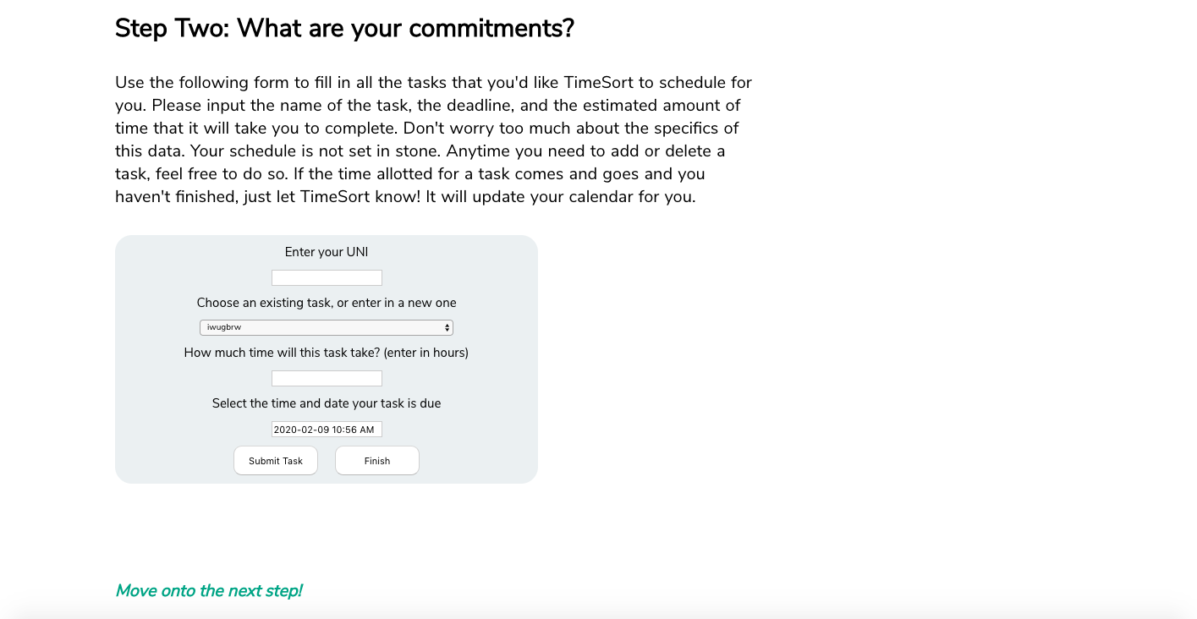Click the Use the following form paragraph line
This screenshot has height=619, width=1197.
click(433, 83)
